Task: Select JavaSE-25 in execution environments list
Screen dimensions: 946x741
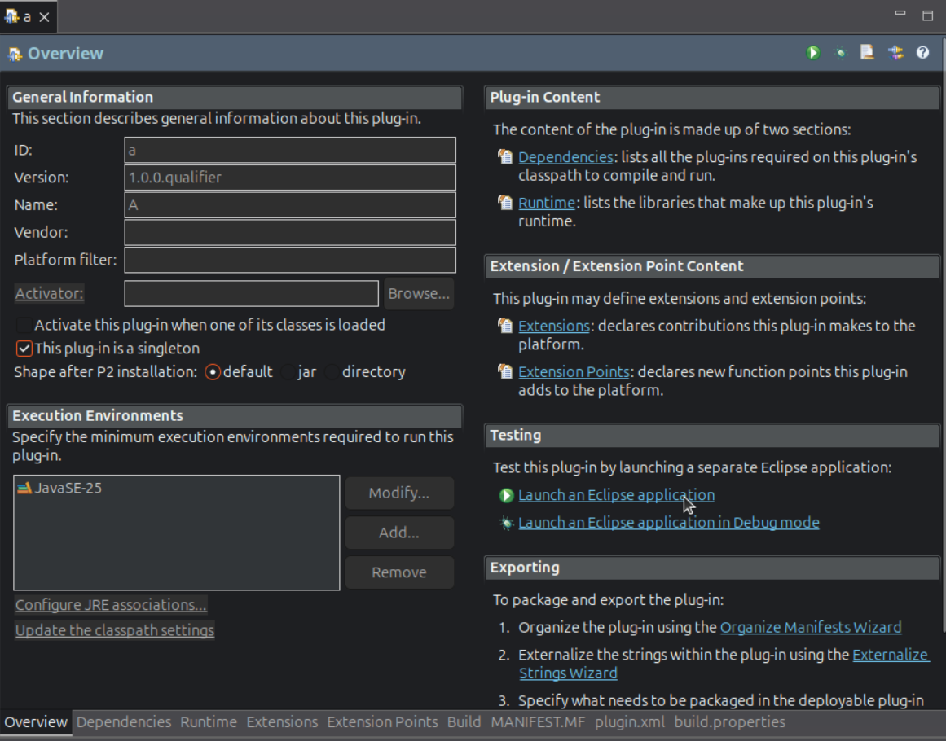Action: 176,488
